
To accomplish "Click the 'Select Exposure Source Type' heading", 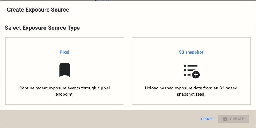I will tap(42, 28).
